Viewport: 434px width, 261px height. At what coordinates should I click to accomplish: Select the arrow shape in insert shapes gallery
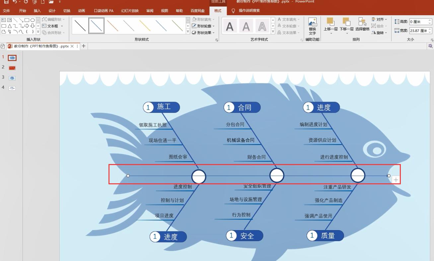pos(27,26)
